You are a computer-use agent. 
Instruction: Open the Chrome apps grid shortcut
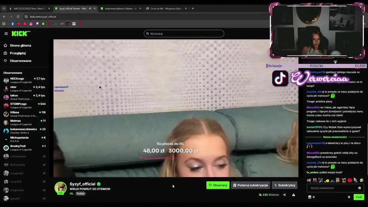(x=4, y=24)
